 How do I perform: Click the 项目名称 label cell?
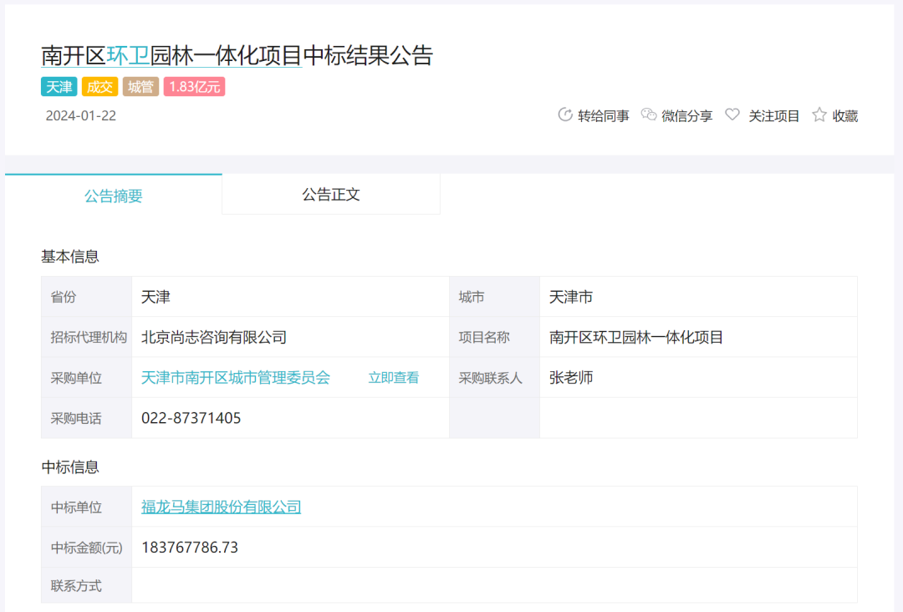[494, 337]
